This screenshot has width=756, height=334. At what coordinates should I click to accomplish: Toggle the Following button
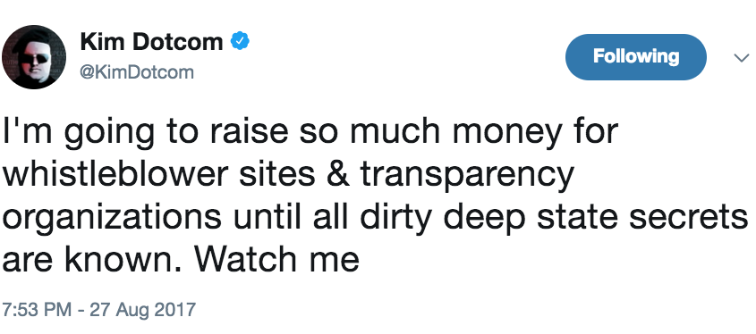pyautogui.click(x=636, y=57)
